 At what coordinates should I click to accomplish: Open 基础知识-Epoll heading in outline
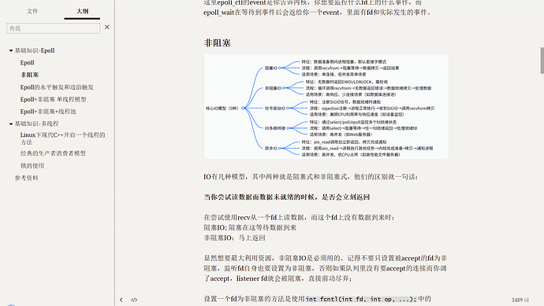(35, 50)
